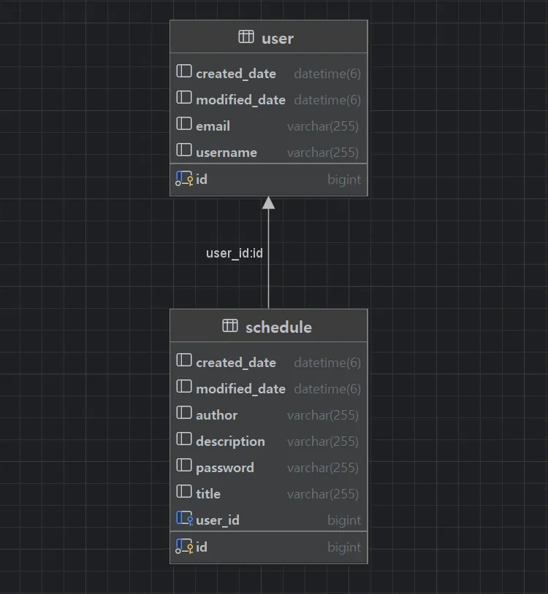Select the description column row
This screenshot has height=594, width=548.
pos(230,441)
